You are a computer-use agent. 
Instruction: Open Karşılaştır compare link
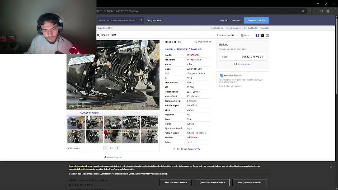(265, 28)
